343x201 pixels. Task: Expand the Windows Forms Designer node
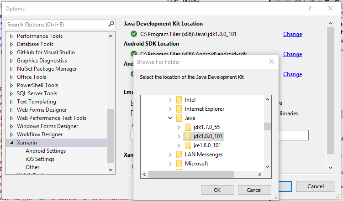coord(11,126)
